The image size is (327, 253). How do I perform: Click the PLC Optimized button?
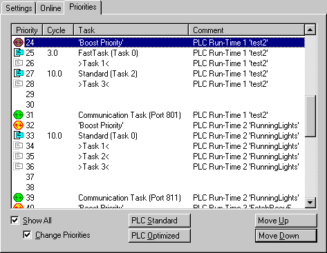tap(160, 236)
